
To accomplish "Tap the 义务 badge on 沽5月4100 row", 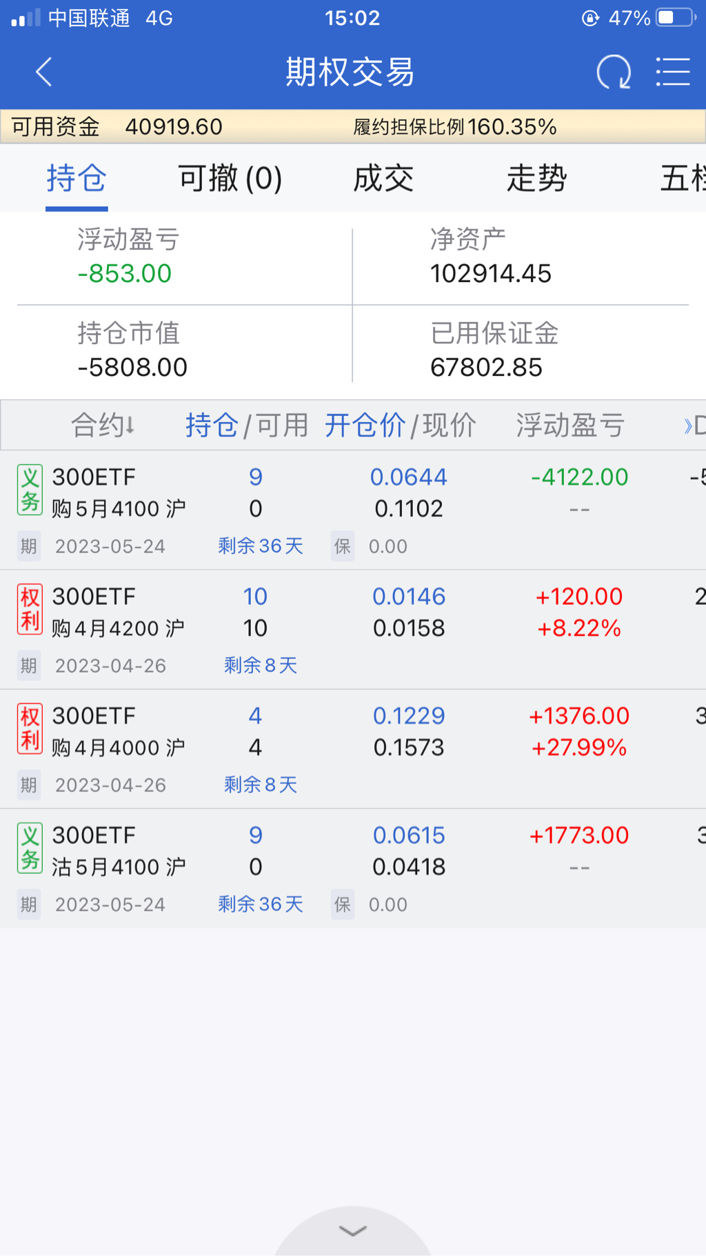I will [30, 848].
